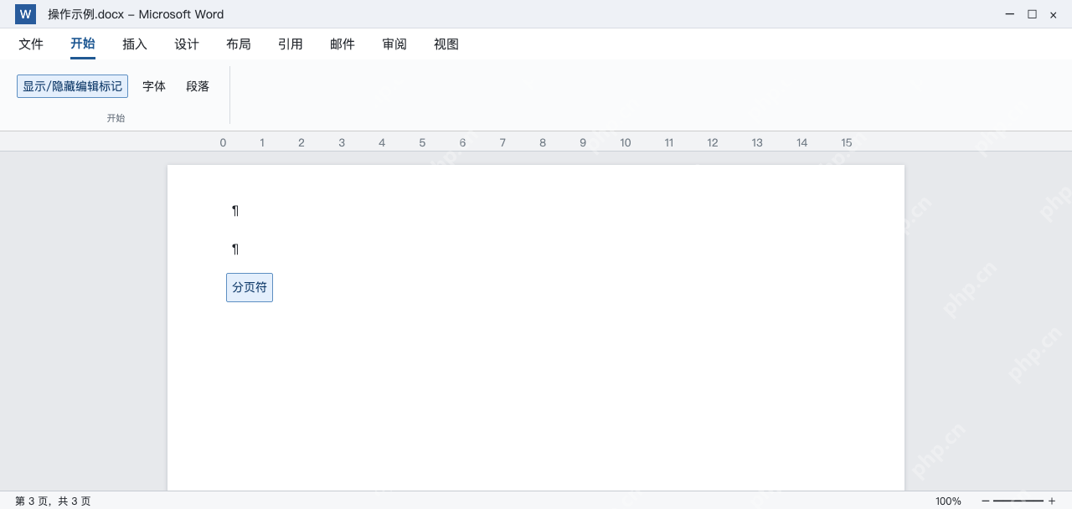
Task: Switch to the 邮件 tab
Action: 343,44
